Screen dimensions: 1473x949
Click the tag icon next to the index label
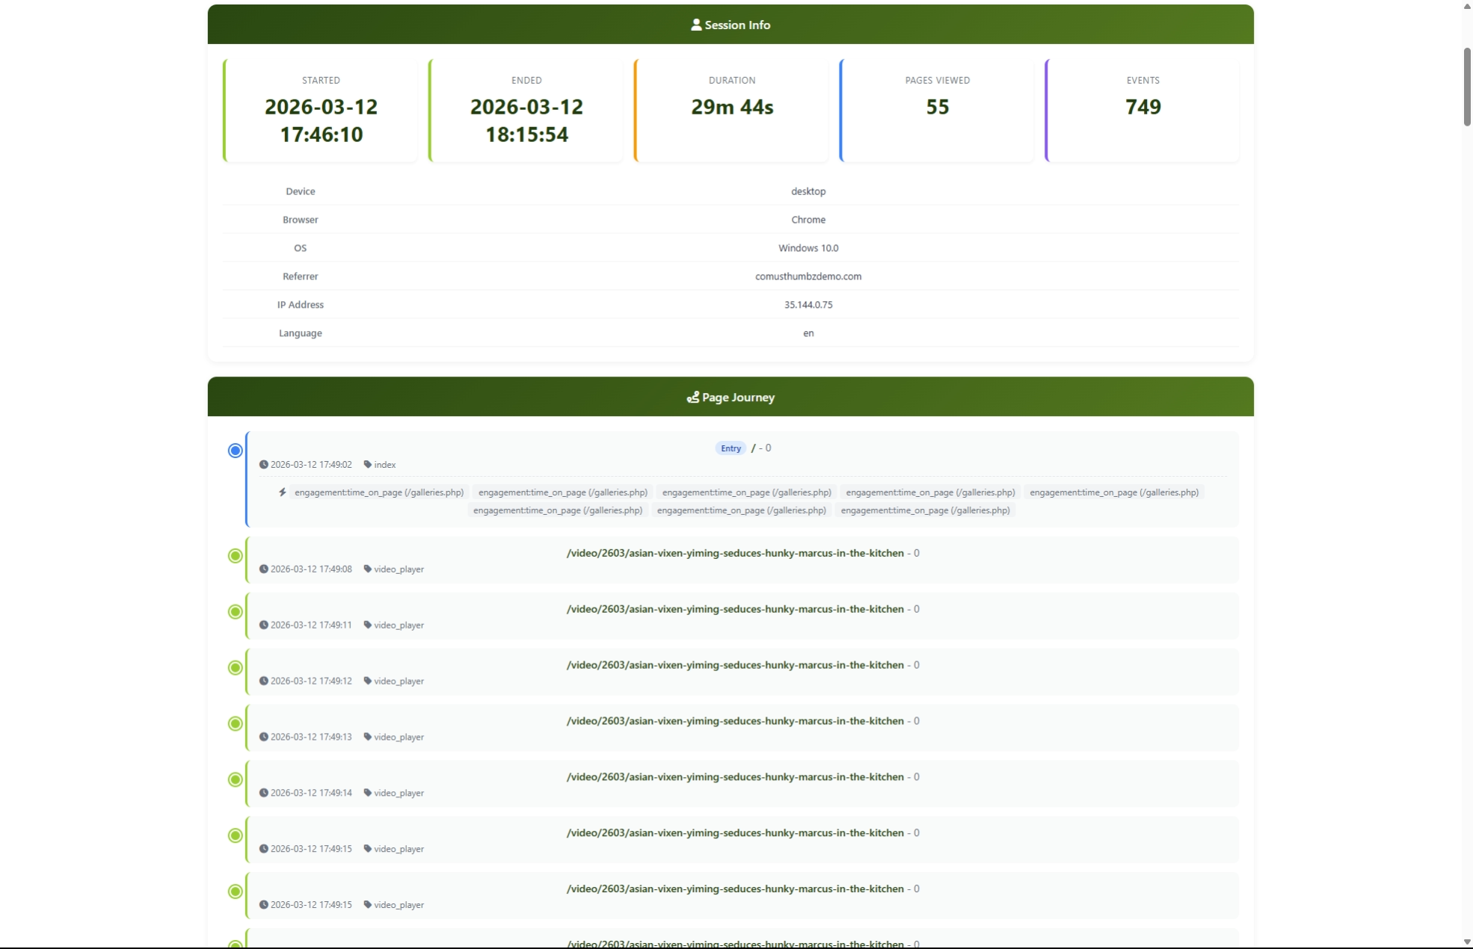367,463
